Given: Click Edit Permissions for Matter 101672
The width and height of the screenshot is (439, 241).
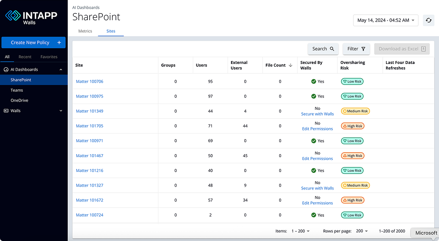Looking at the screenshot, I should click(x=317, y=203).
